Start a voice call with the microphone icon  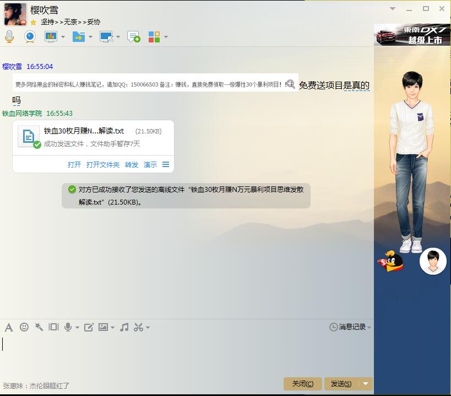pyautogui.click(x=9, y=37)
